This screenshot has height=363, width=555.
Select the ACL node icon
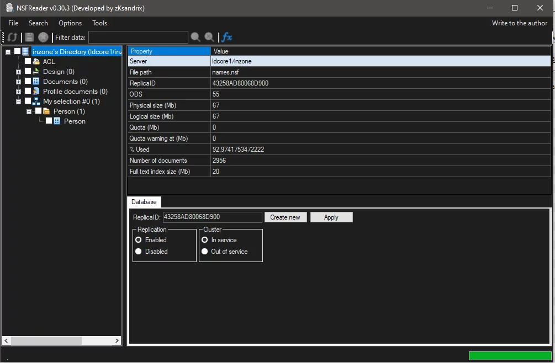tap(36, 62)
